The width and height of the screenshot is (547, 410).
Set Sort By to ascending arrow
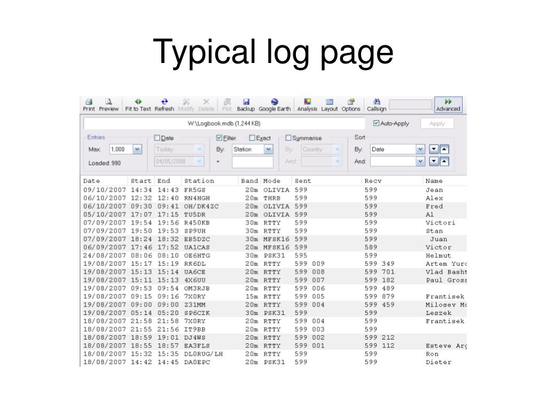click(444, 149)
